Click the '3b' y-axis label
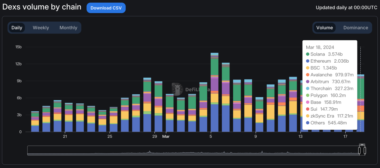Viewport: 380px width, 168px height. point(19,115)
